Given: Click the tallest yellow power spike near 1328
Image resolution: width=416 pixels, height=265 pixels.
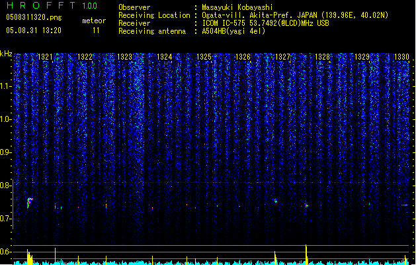Looking at the screenshot, I should tap(306, 254).
